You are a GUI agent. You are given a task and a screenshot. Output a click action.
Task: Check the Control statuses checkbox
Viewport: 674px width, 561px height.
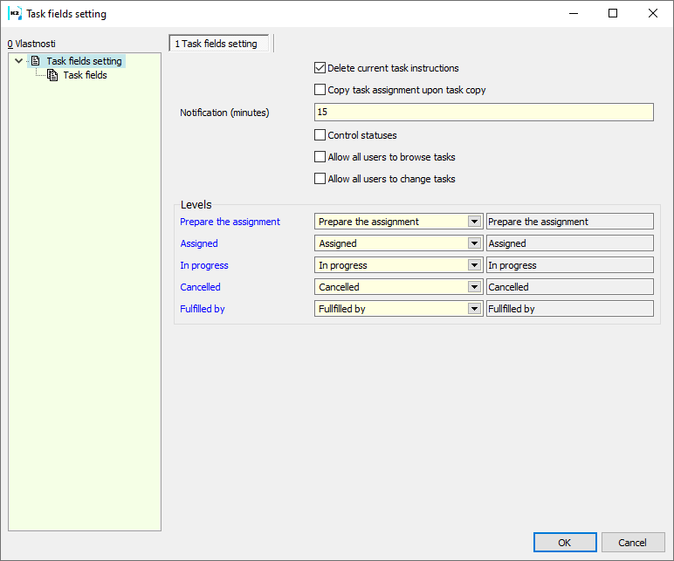coord(320,135)
